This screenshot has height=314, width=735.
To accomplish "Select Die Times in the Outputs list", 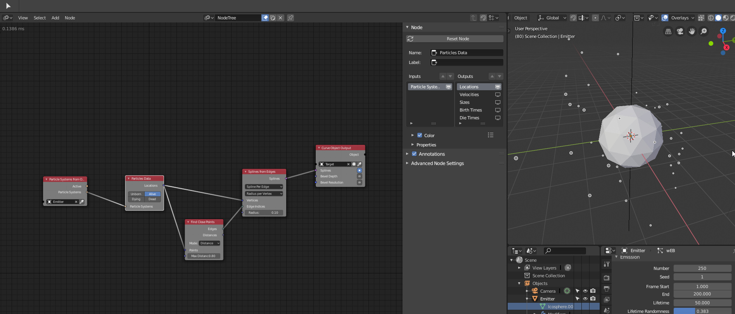I will pyautogui.click(x=479, y=118).
